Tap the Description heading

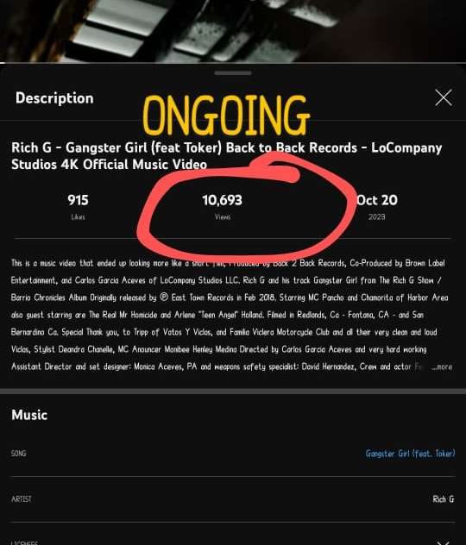[54, 98]
